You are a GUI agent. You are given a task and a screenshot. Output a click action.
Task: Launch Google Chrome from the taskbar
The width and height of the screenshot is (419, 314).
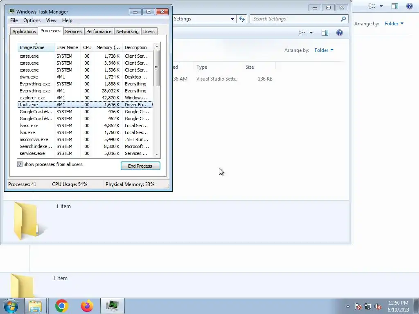point(61,306)
